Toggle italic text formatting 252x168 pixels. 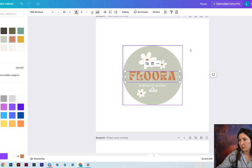click(87, 12)
